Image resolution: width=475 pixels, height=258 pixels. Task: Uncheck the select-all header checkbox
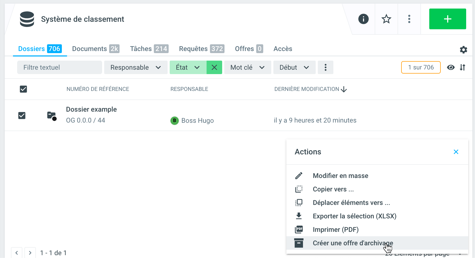tap(23, 89)
